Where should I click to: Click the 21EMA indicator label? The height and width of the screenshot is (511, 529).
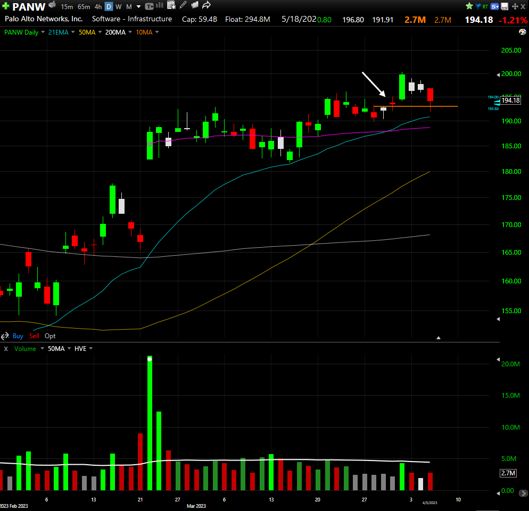pos(59,32)
